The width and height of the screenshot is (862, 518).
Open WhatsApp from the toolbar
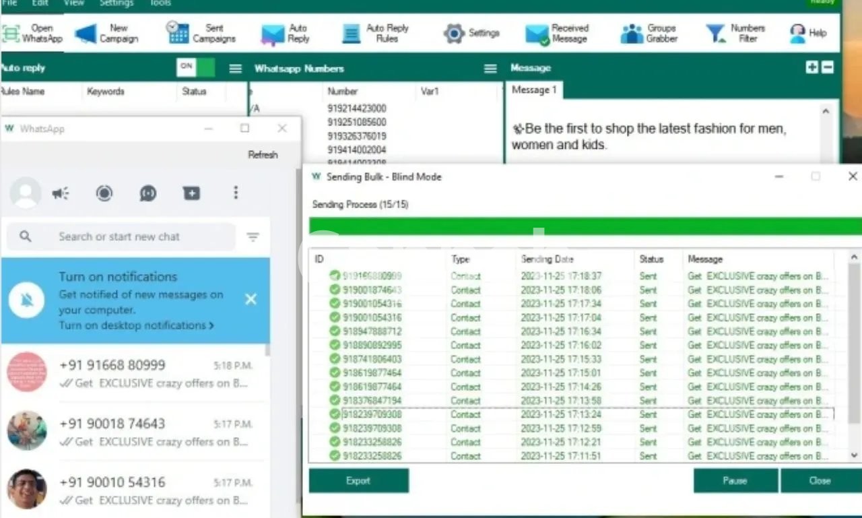coord(32,34)
